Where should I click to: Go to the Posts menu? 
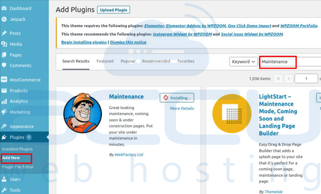tap(15, 33)
